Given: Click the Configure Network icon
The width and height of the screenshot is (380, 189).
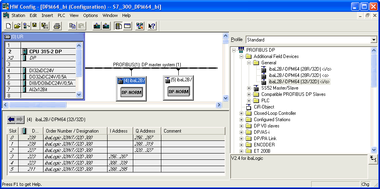Looking at the screenshot, I should click(140, 26).
